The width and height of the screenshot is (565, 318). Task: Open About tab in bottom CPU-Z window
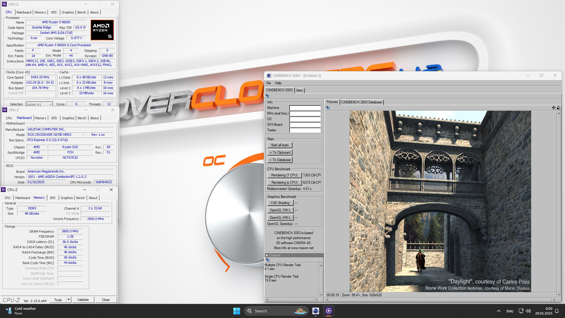[x=93, y=198]
